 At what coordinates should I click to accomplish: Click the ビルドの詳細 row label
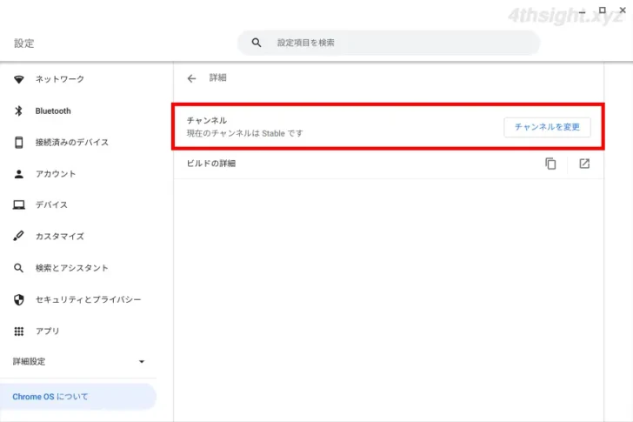click(x=211, y=164)
